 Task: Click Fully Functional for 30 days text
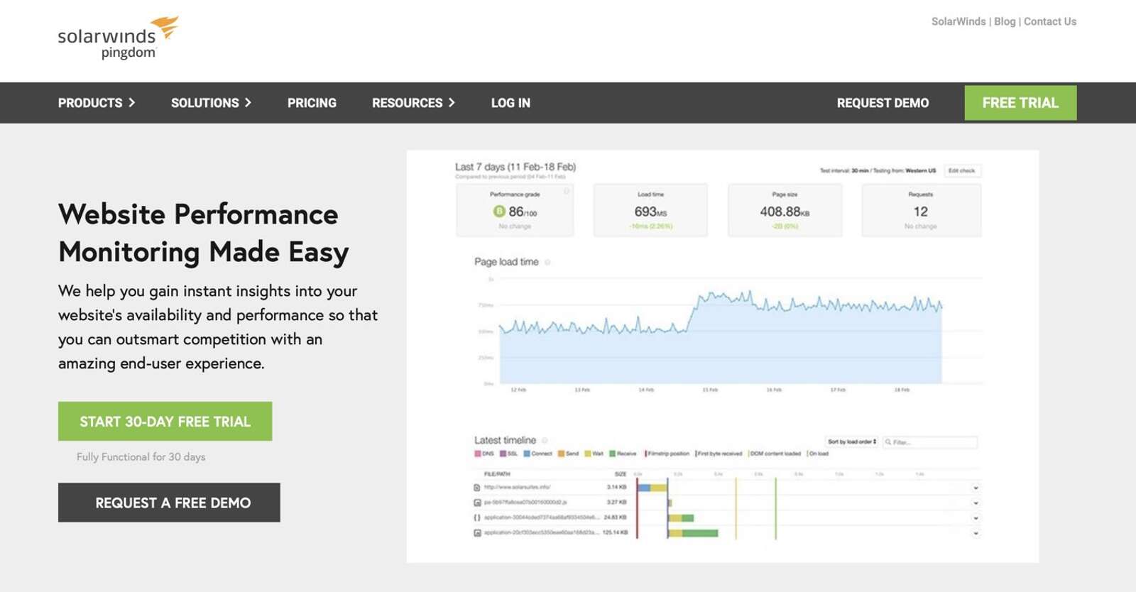(x=141, y=457)
